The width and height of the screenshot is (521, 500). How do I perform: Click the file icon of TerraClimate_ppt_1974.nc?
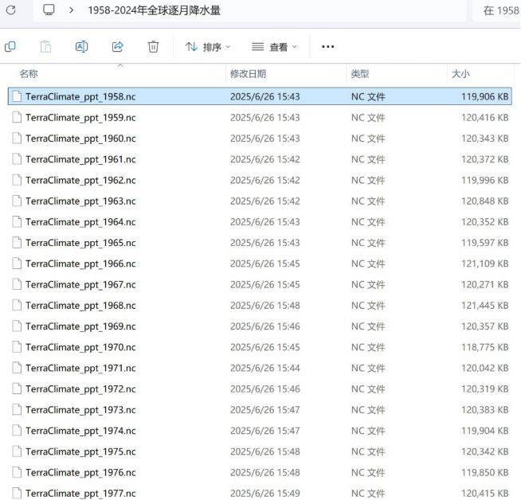(x=17, y=431)
